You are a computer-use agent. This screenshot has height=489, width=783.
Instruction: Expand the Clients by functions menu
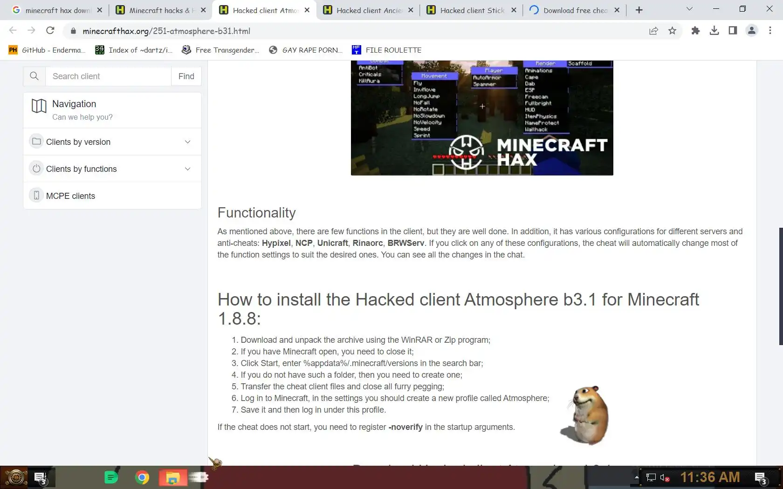112,169
